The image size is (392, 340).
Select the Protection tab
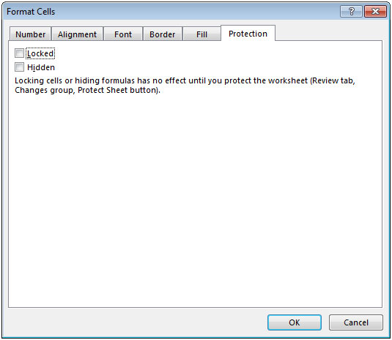pos(248,34)
